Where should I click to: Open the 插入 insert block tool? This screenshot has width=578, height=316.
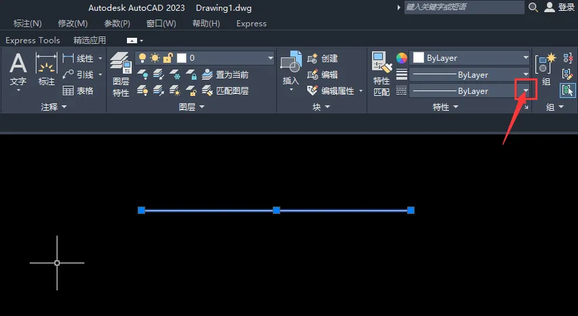click(291, 63)
